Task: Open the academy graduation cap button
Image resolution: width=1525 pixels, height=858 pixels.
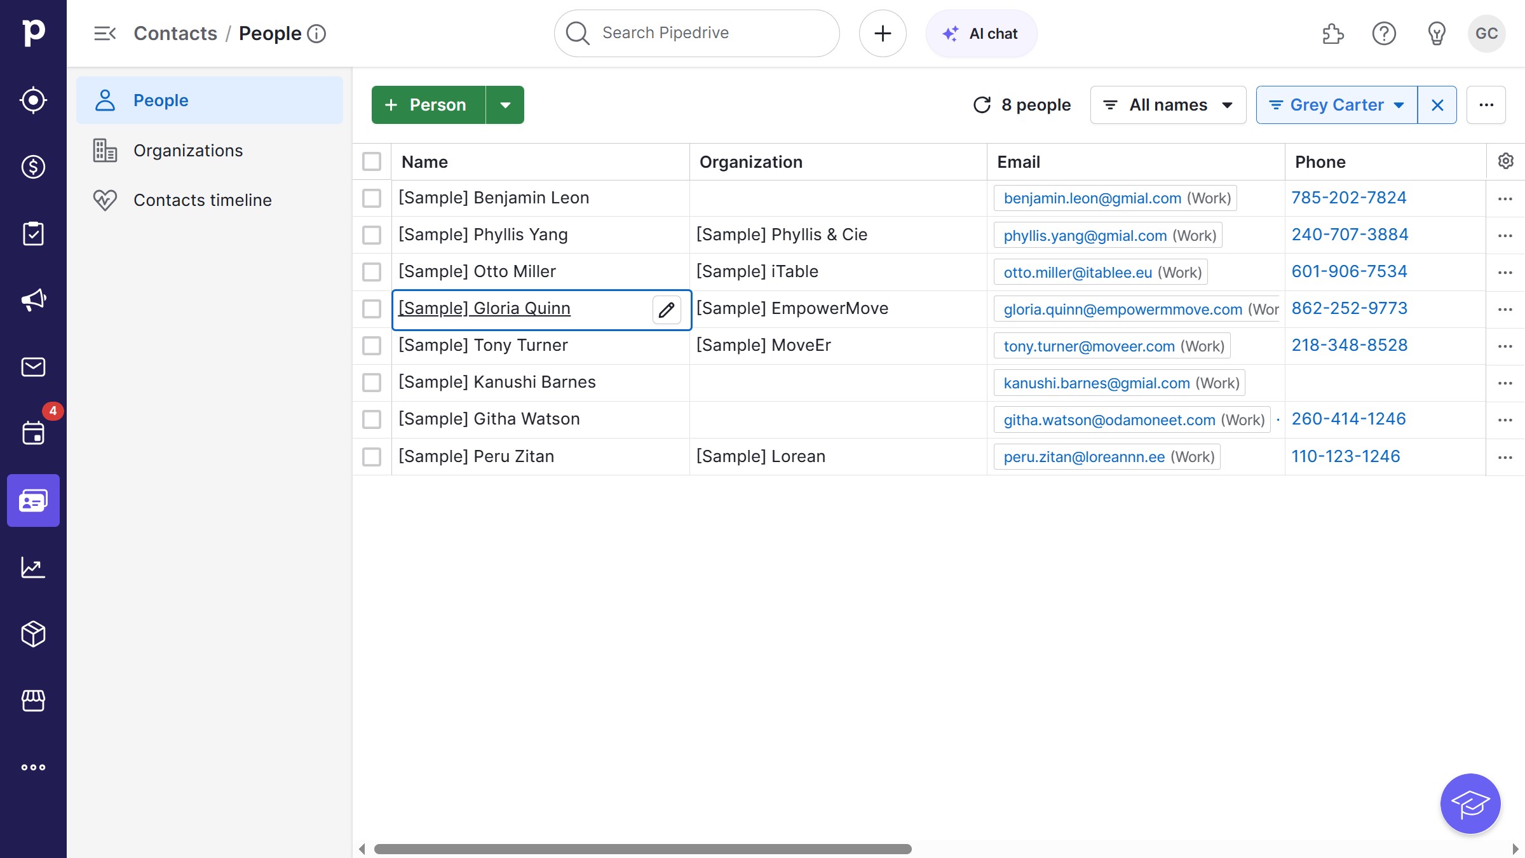Action: 1470,803
